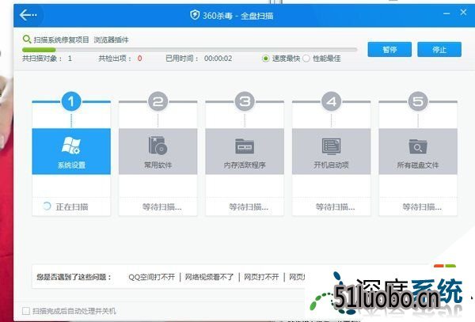Screen dimensions: 475x322
Task: Click the 您是否遇到了这些问题 label
Action: (74, 277)
